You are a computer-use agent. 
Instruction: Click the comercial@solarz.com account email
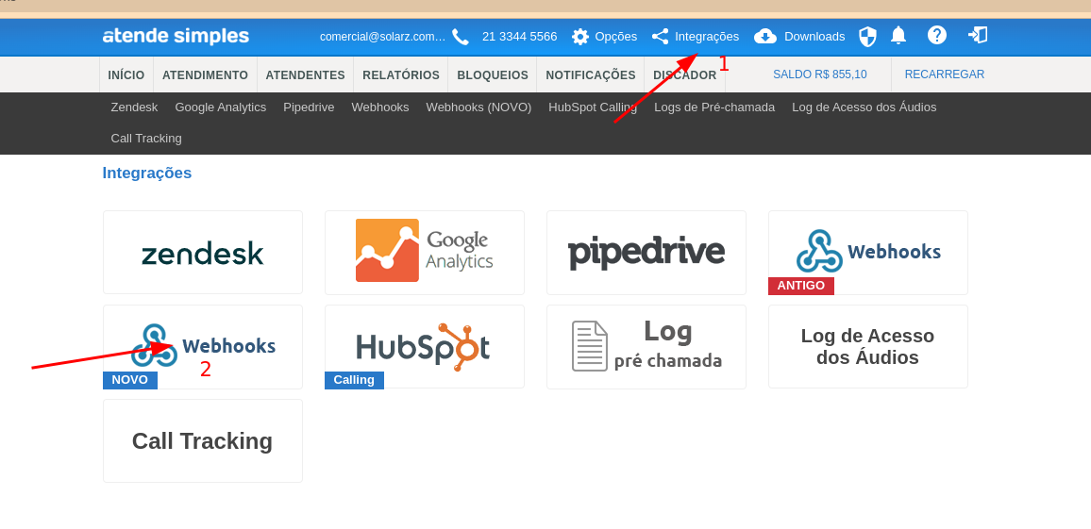[x=382, y=37]
